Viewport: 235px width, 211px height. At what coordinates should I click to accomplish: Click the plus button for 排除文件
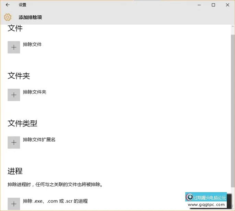click(14, 47)
